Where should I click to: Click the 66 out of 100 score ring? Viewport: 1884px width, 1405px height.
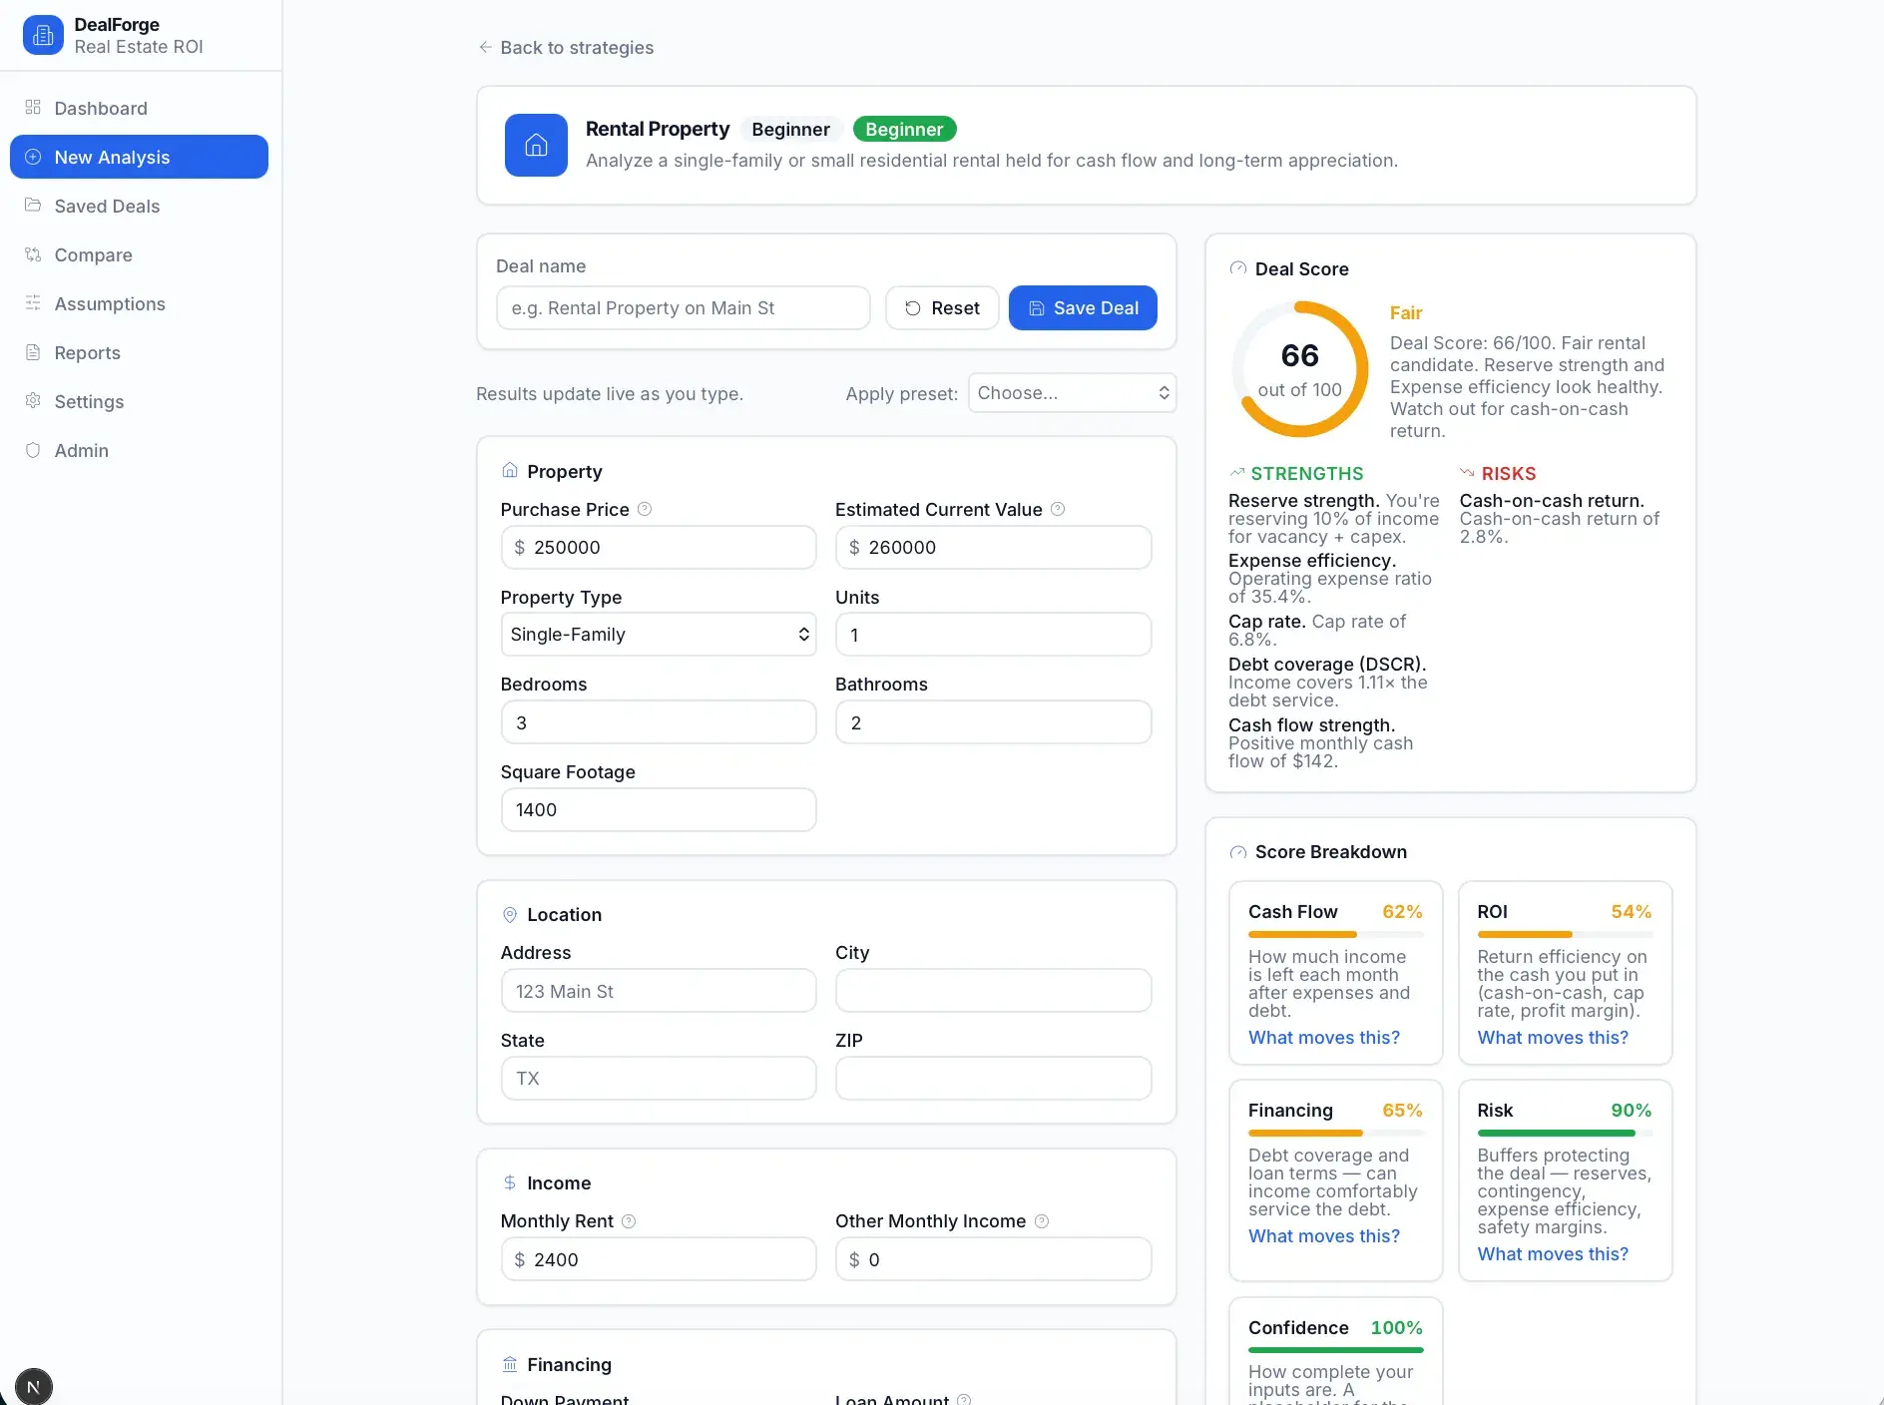[x=1300, y=369]
